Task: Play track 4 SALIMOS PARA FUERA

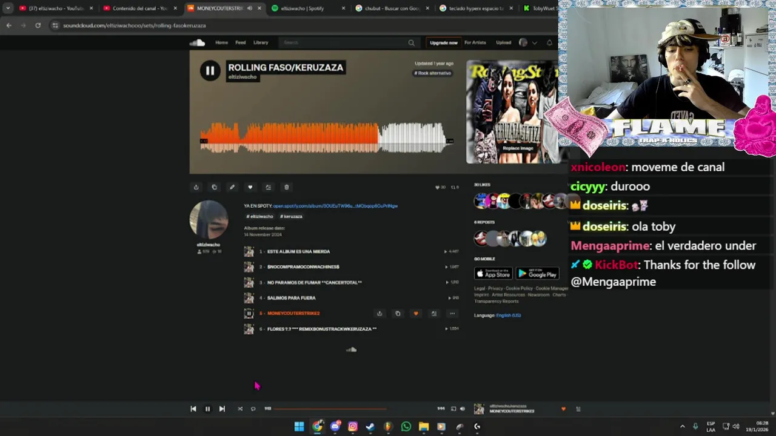Action: click(291, 298)
